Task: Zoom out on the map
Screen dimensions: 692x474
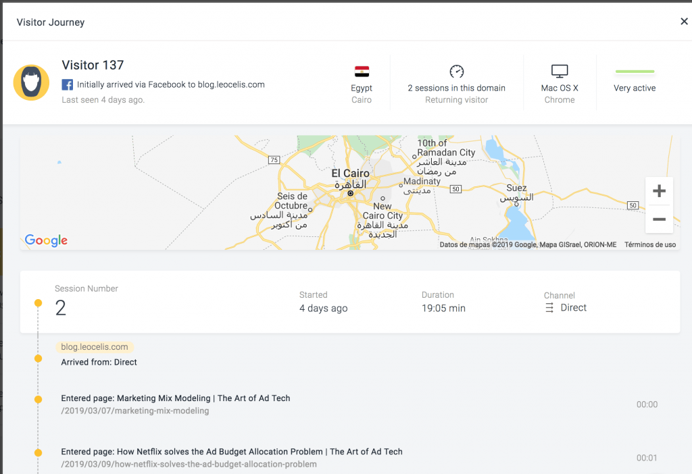Action: [659, 219]
